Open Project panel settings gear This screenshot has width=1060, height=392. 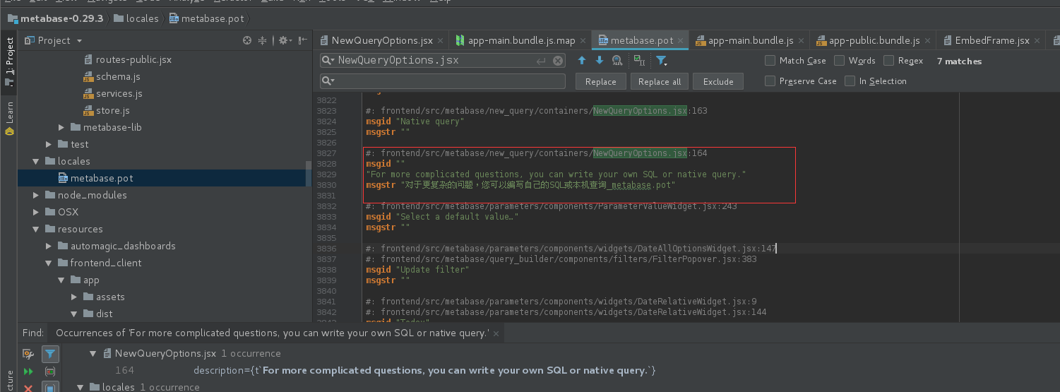click(284, 41)
